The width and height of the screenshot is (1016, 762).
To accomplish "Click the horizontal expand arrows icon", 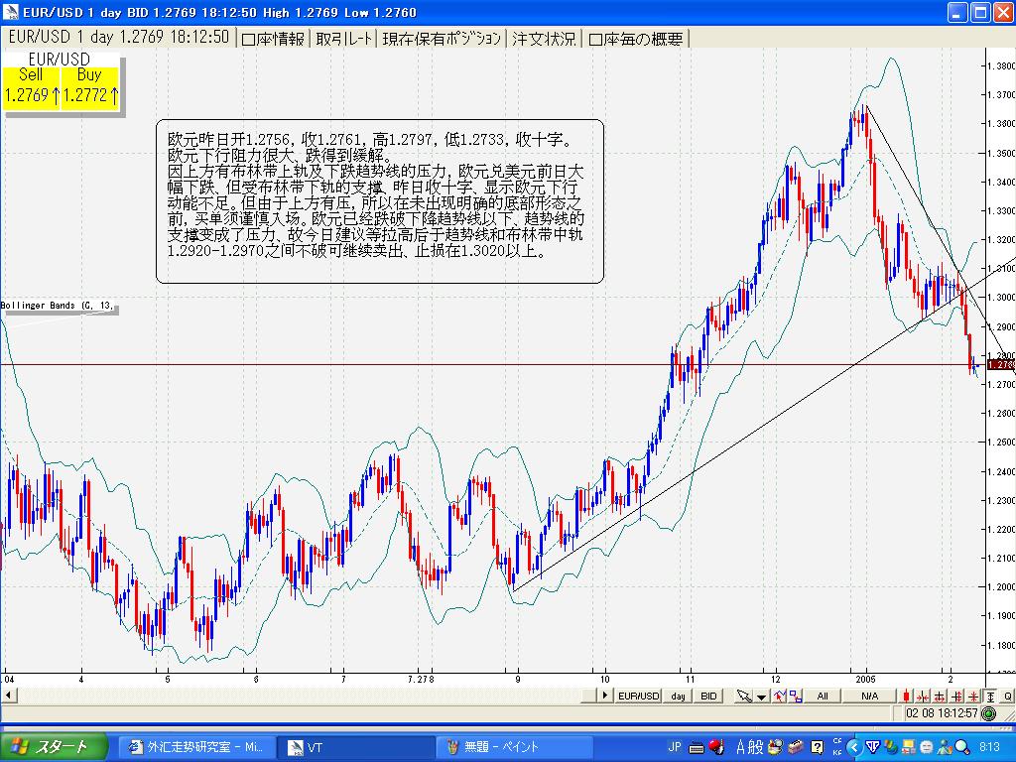I will pyautogui.click(x=940, y=696).
